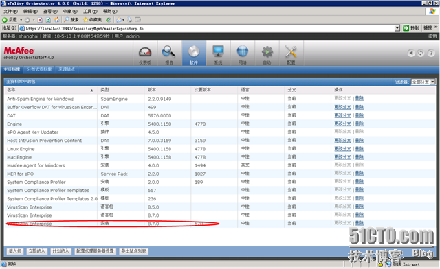Click the IE Refresh page icon
Image resolution: width=440 pixels, height=269 pixels.
point(48,20)
